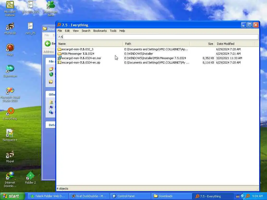The image size is (267, 200).
Task: Select the Everything desktop shortcut
Action: pos(10,114)
